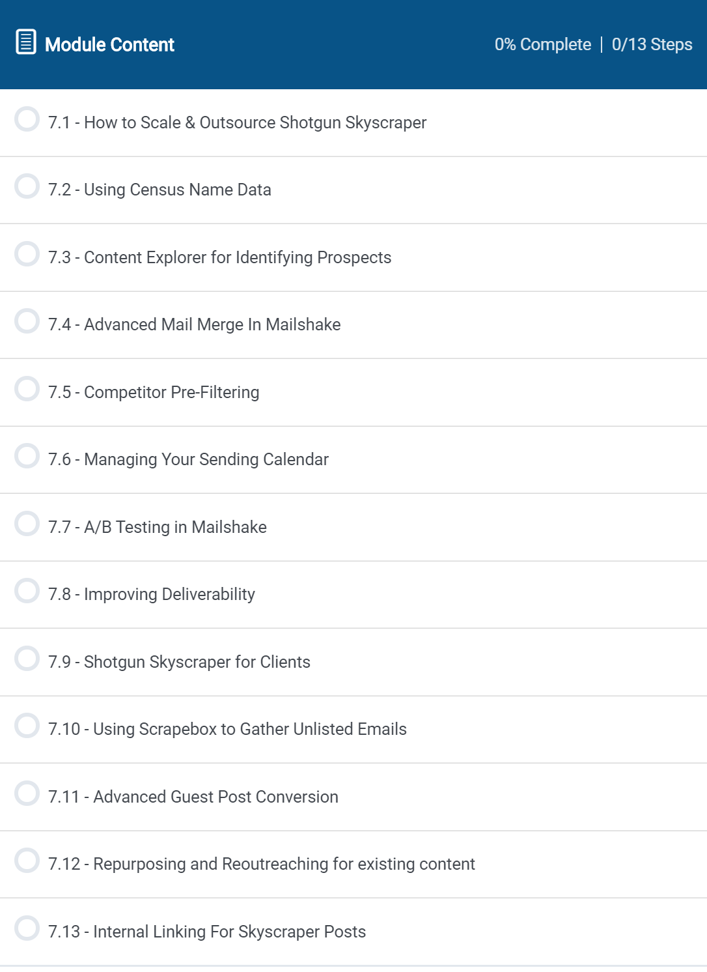Click the 0/13 Steps counter
707x972 pixels.
(652, 45)
